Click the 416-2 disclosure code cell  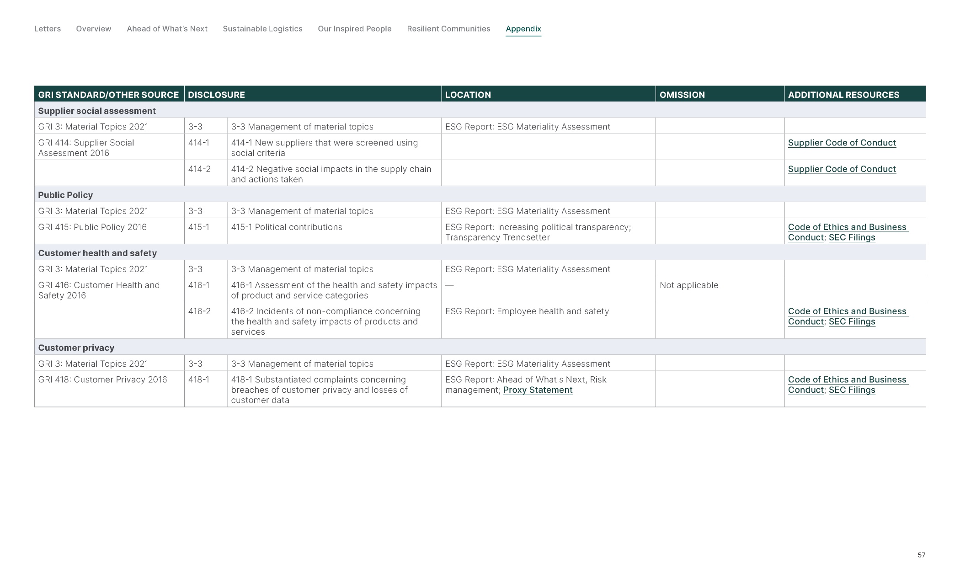click(x=206, y=320)
